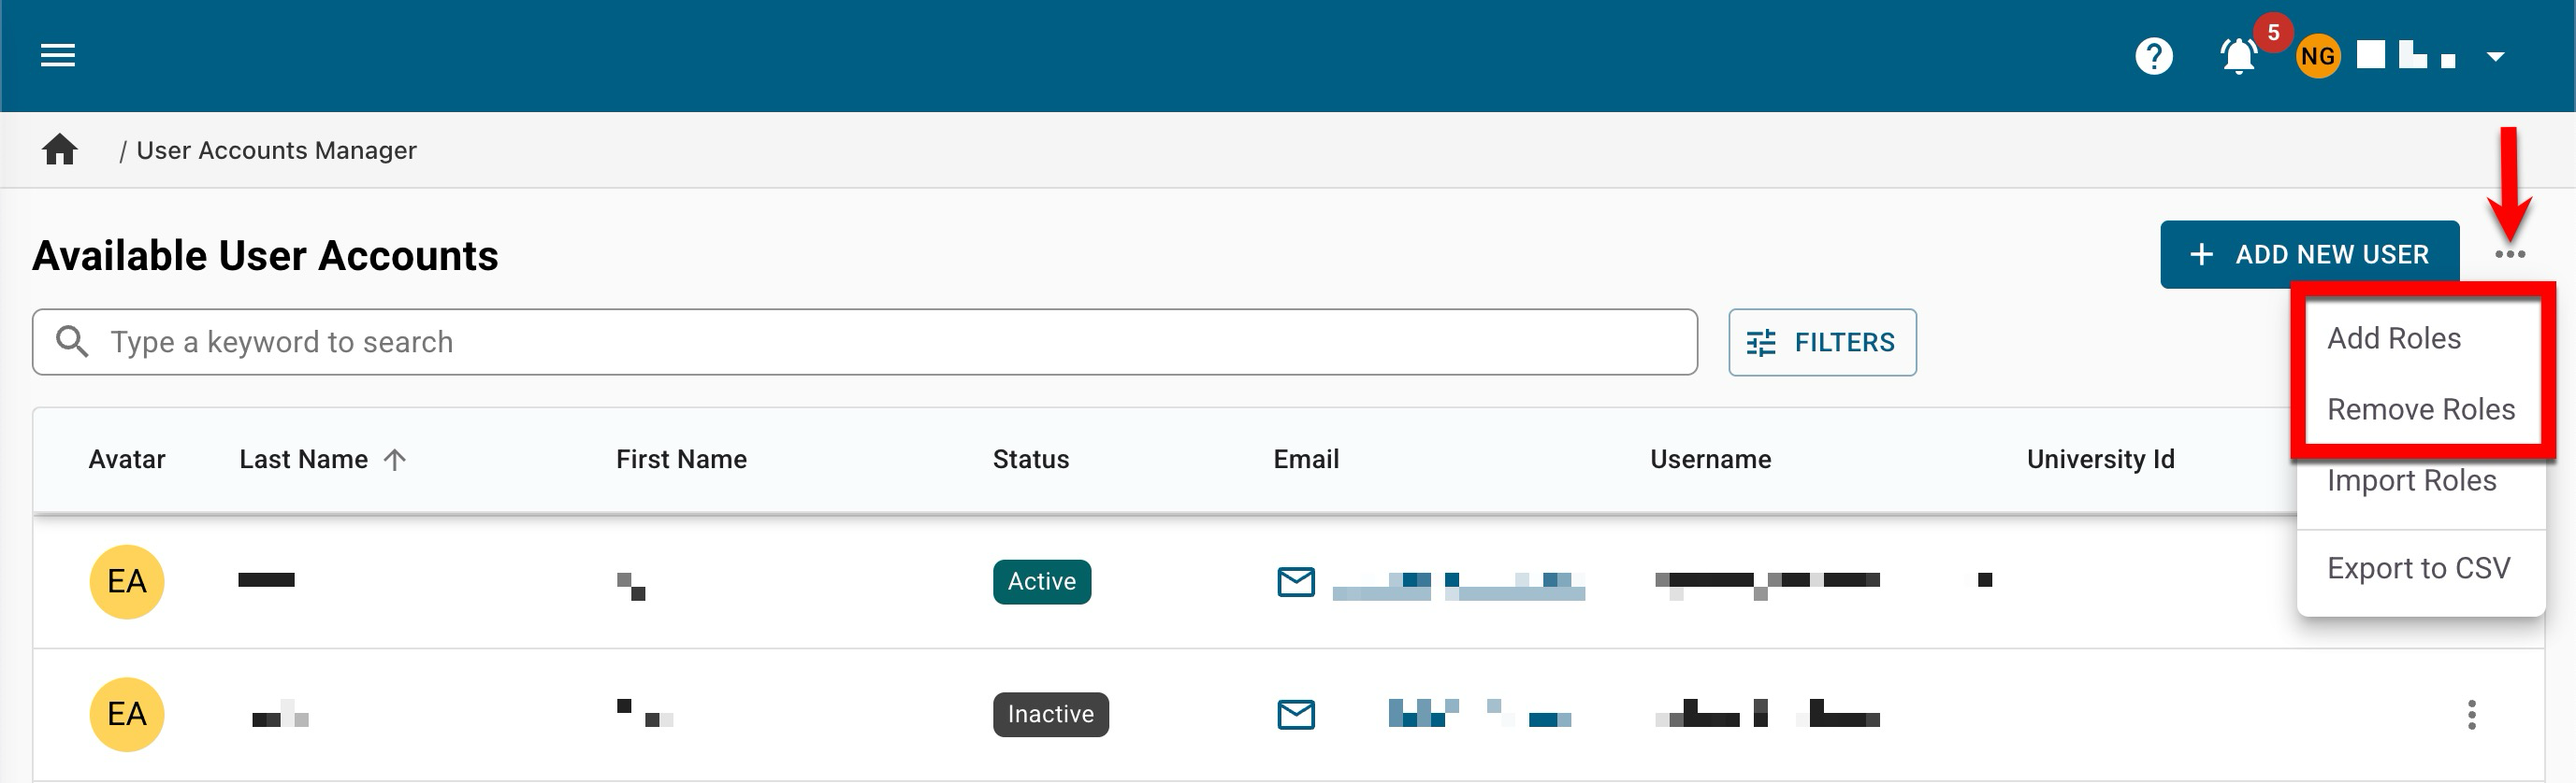Click the NG user avatar badge
This screenshot has width=2576, height=783.
pyautogui.click(x=2317, y=56)
